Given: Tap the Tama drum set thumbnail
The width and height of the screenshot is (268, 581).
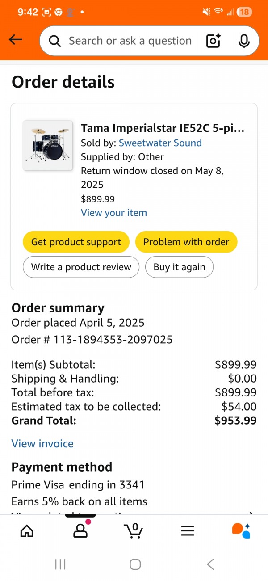Looking at the screenshot, I should [x=48, y=145].
